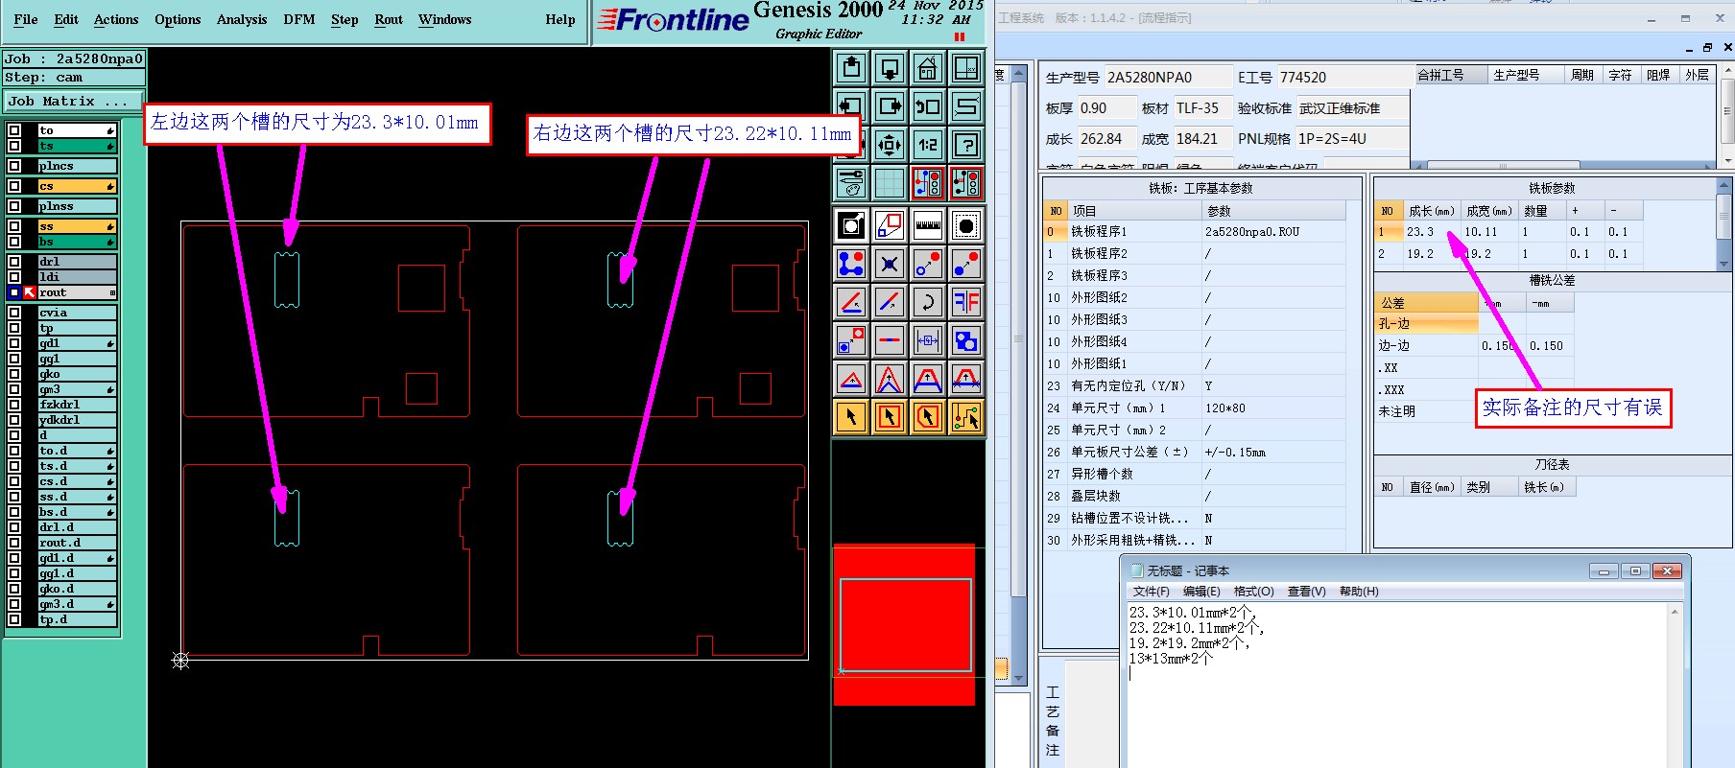Click the Job Matrix button

click(x=74, y=101)
